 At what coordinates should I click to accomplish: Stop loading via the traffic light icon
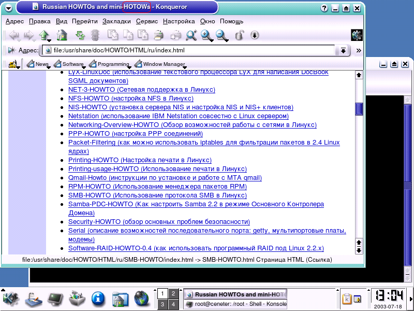pyautogui.click(x=95, y=35)
